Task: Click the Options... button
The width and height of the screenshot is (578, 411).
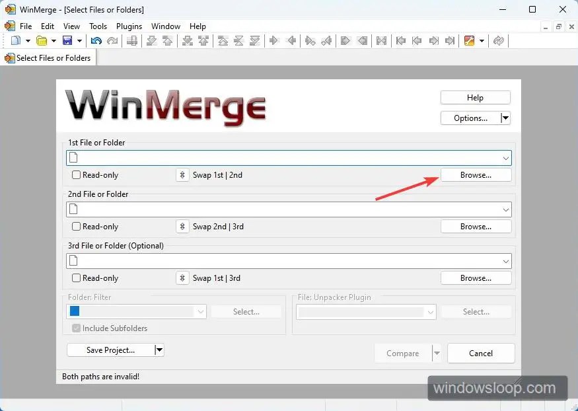Action: pos(470,118)
